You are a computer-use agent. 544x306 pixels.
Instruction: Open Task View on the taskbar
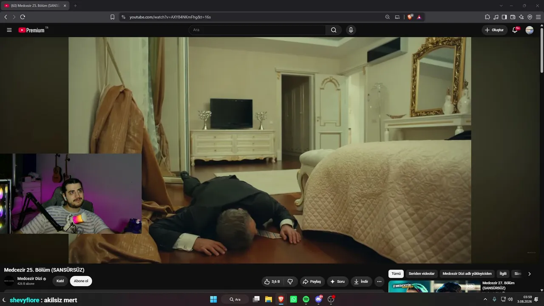pyautogui.click(x=256, y=299)
